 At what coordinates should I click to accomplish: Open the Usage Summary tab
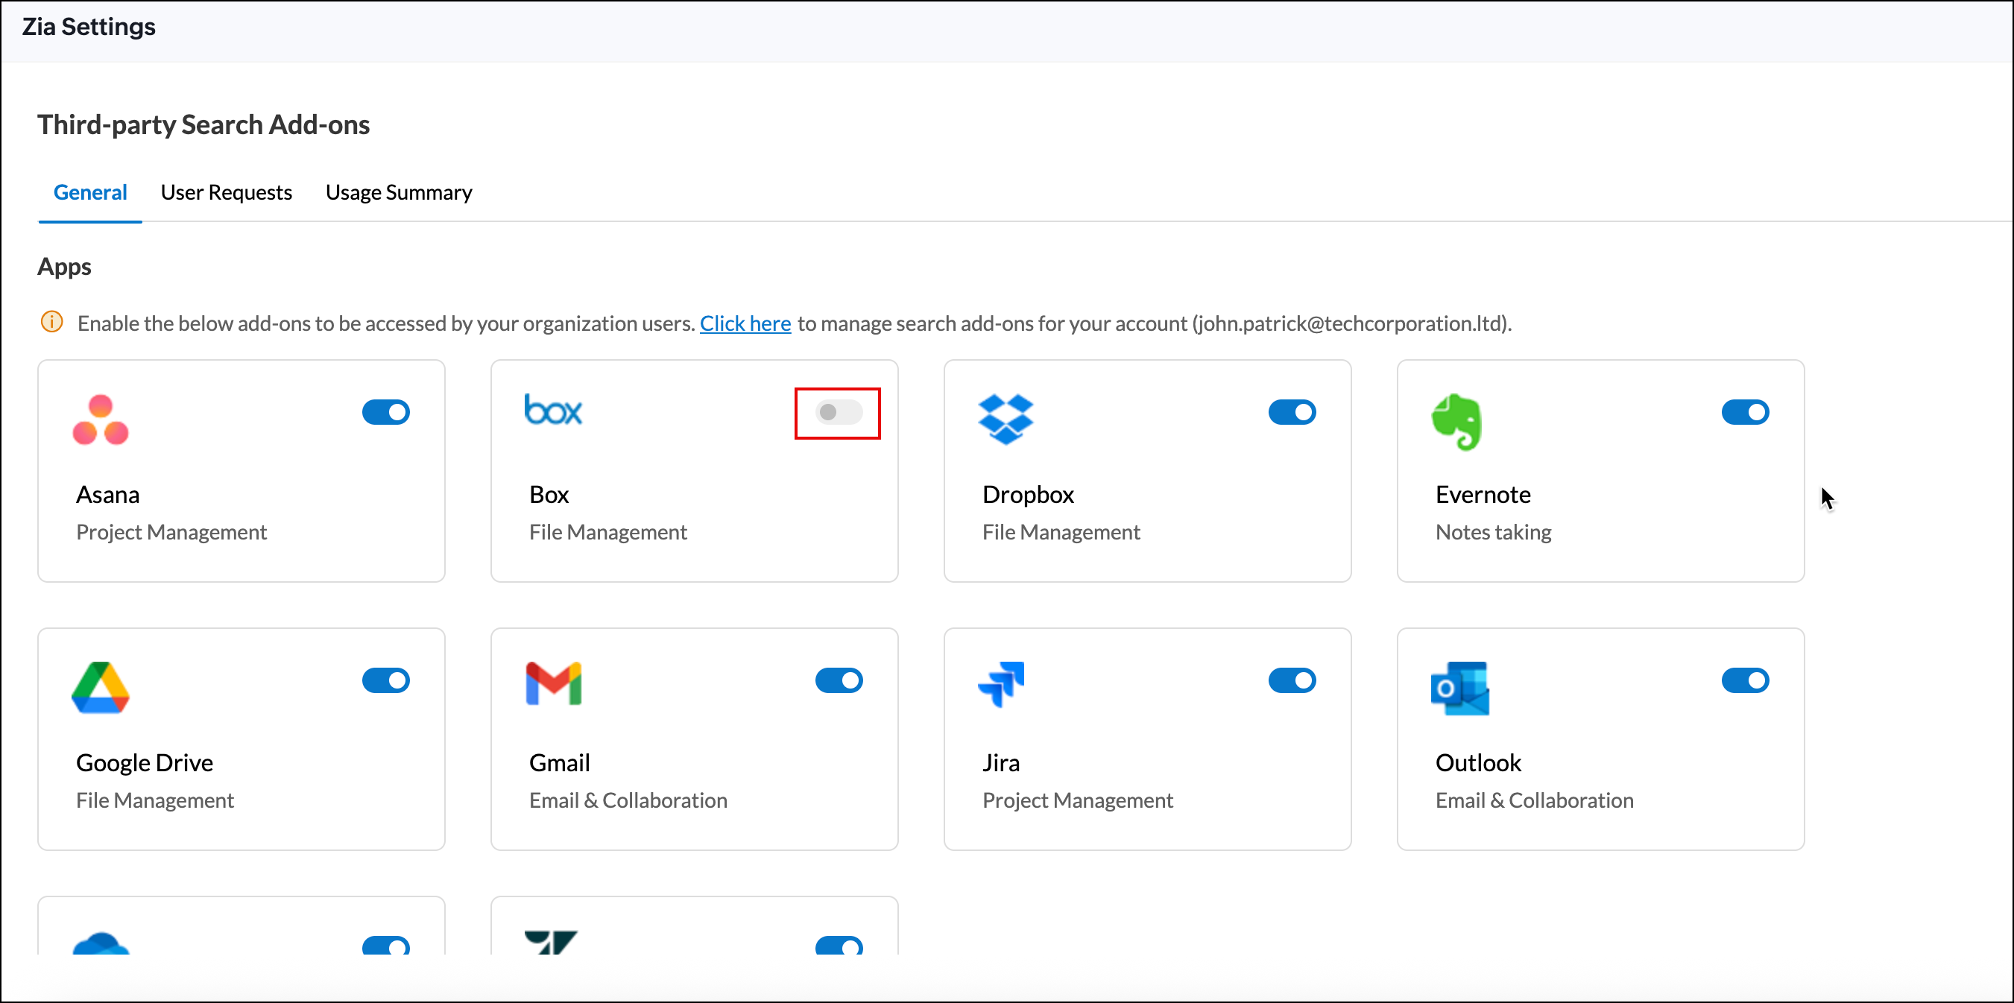(x=399, y=192)
